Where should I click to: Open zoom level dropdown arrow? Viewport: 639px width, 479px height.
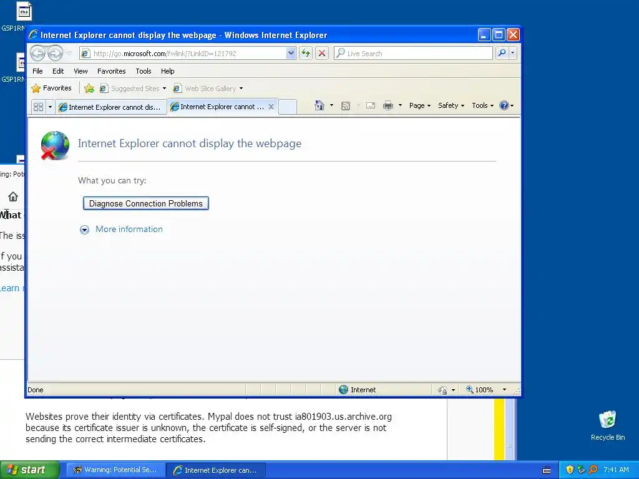pyautogui.click(x=504, y=390)
